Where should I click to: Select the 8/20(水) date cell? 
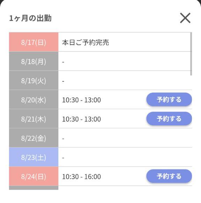[33, 100]
